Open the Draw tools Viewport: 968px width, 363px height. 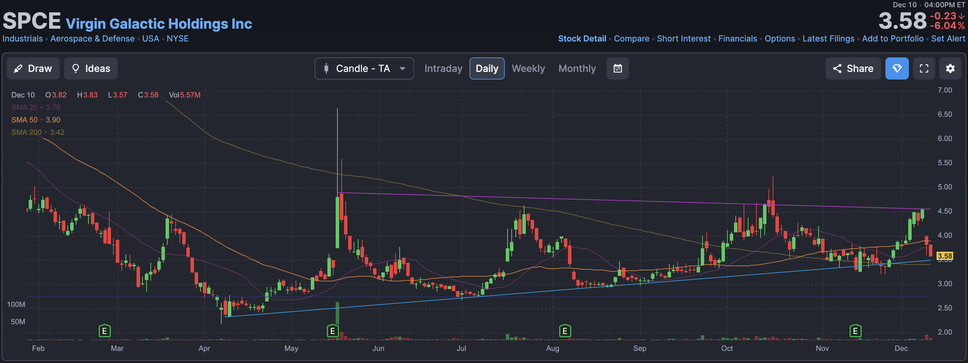[x=33, y=68]
